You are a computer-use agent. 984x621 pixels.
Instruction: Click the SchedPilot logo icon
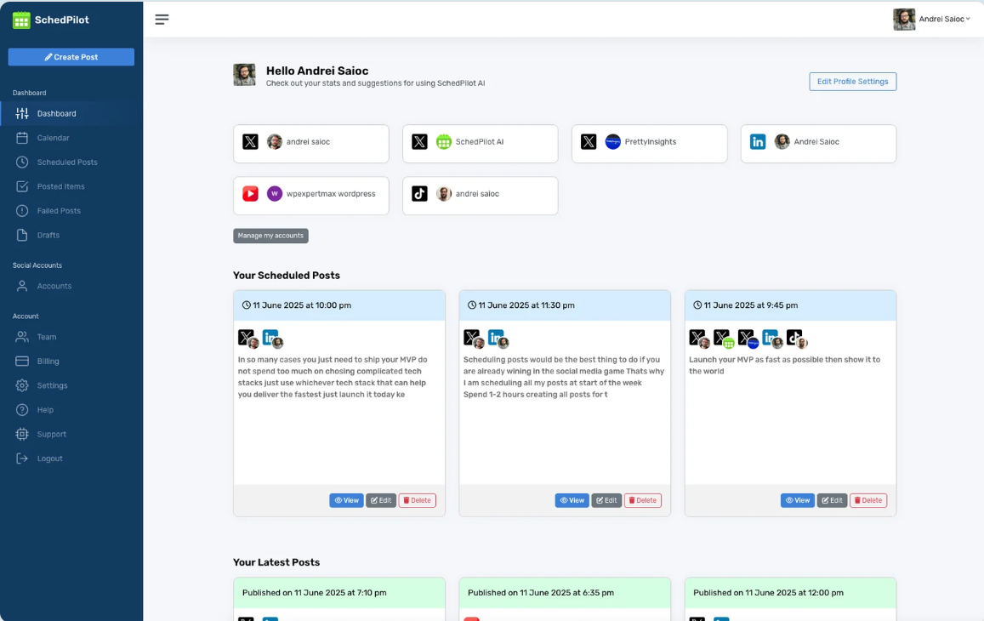(21, 20)
